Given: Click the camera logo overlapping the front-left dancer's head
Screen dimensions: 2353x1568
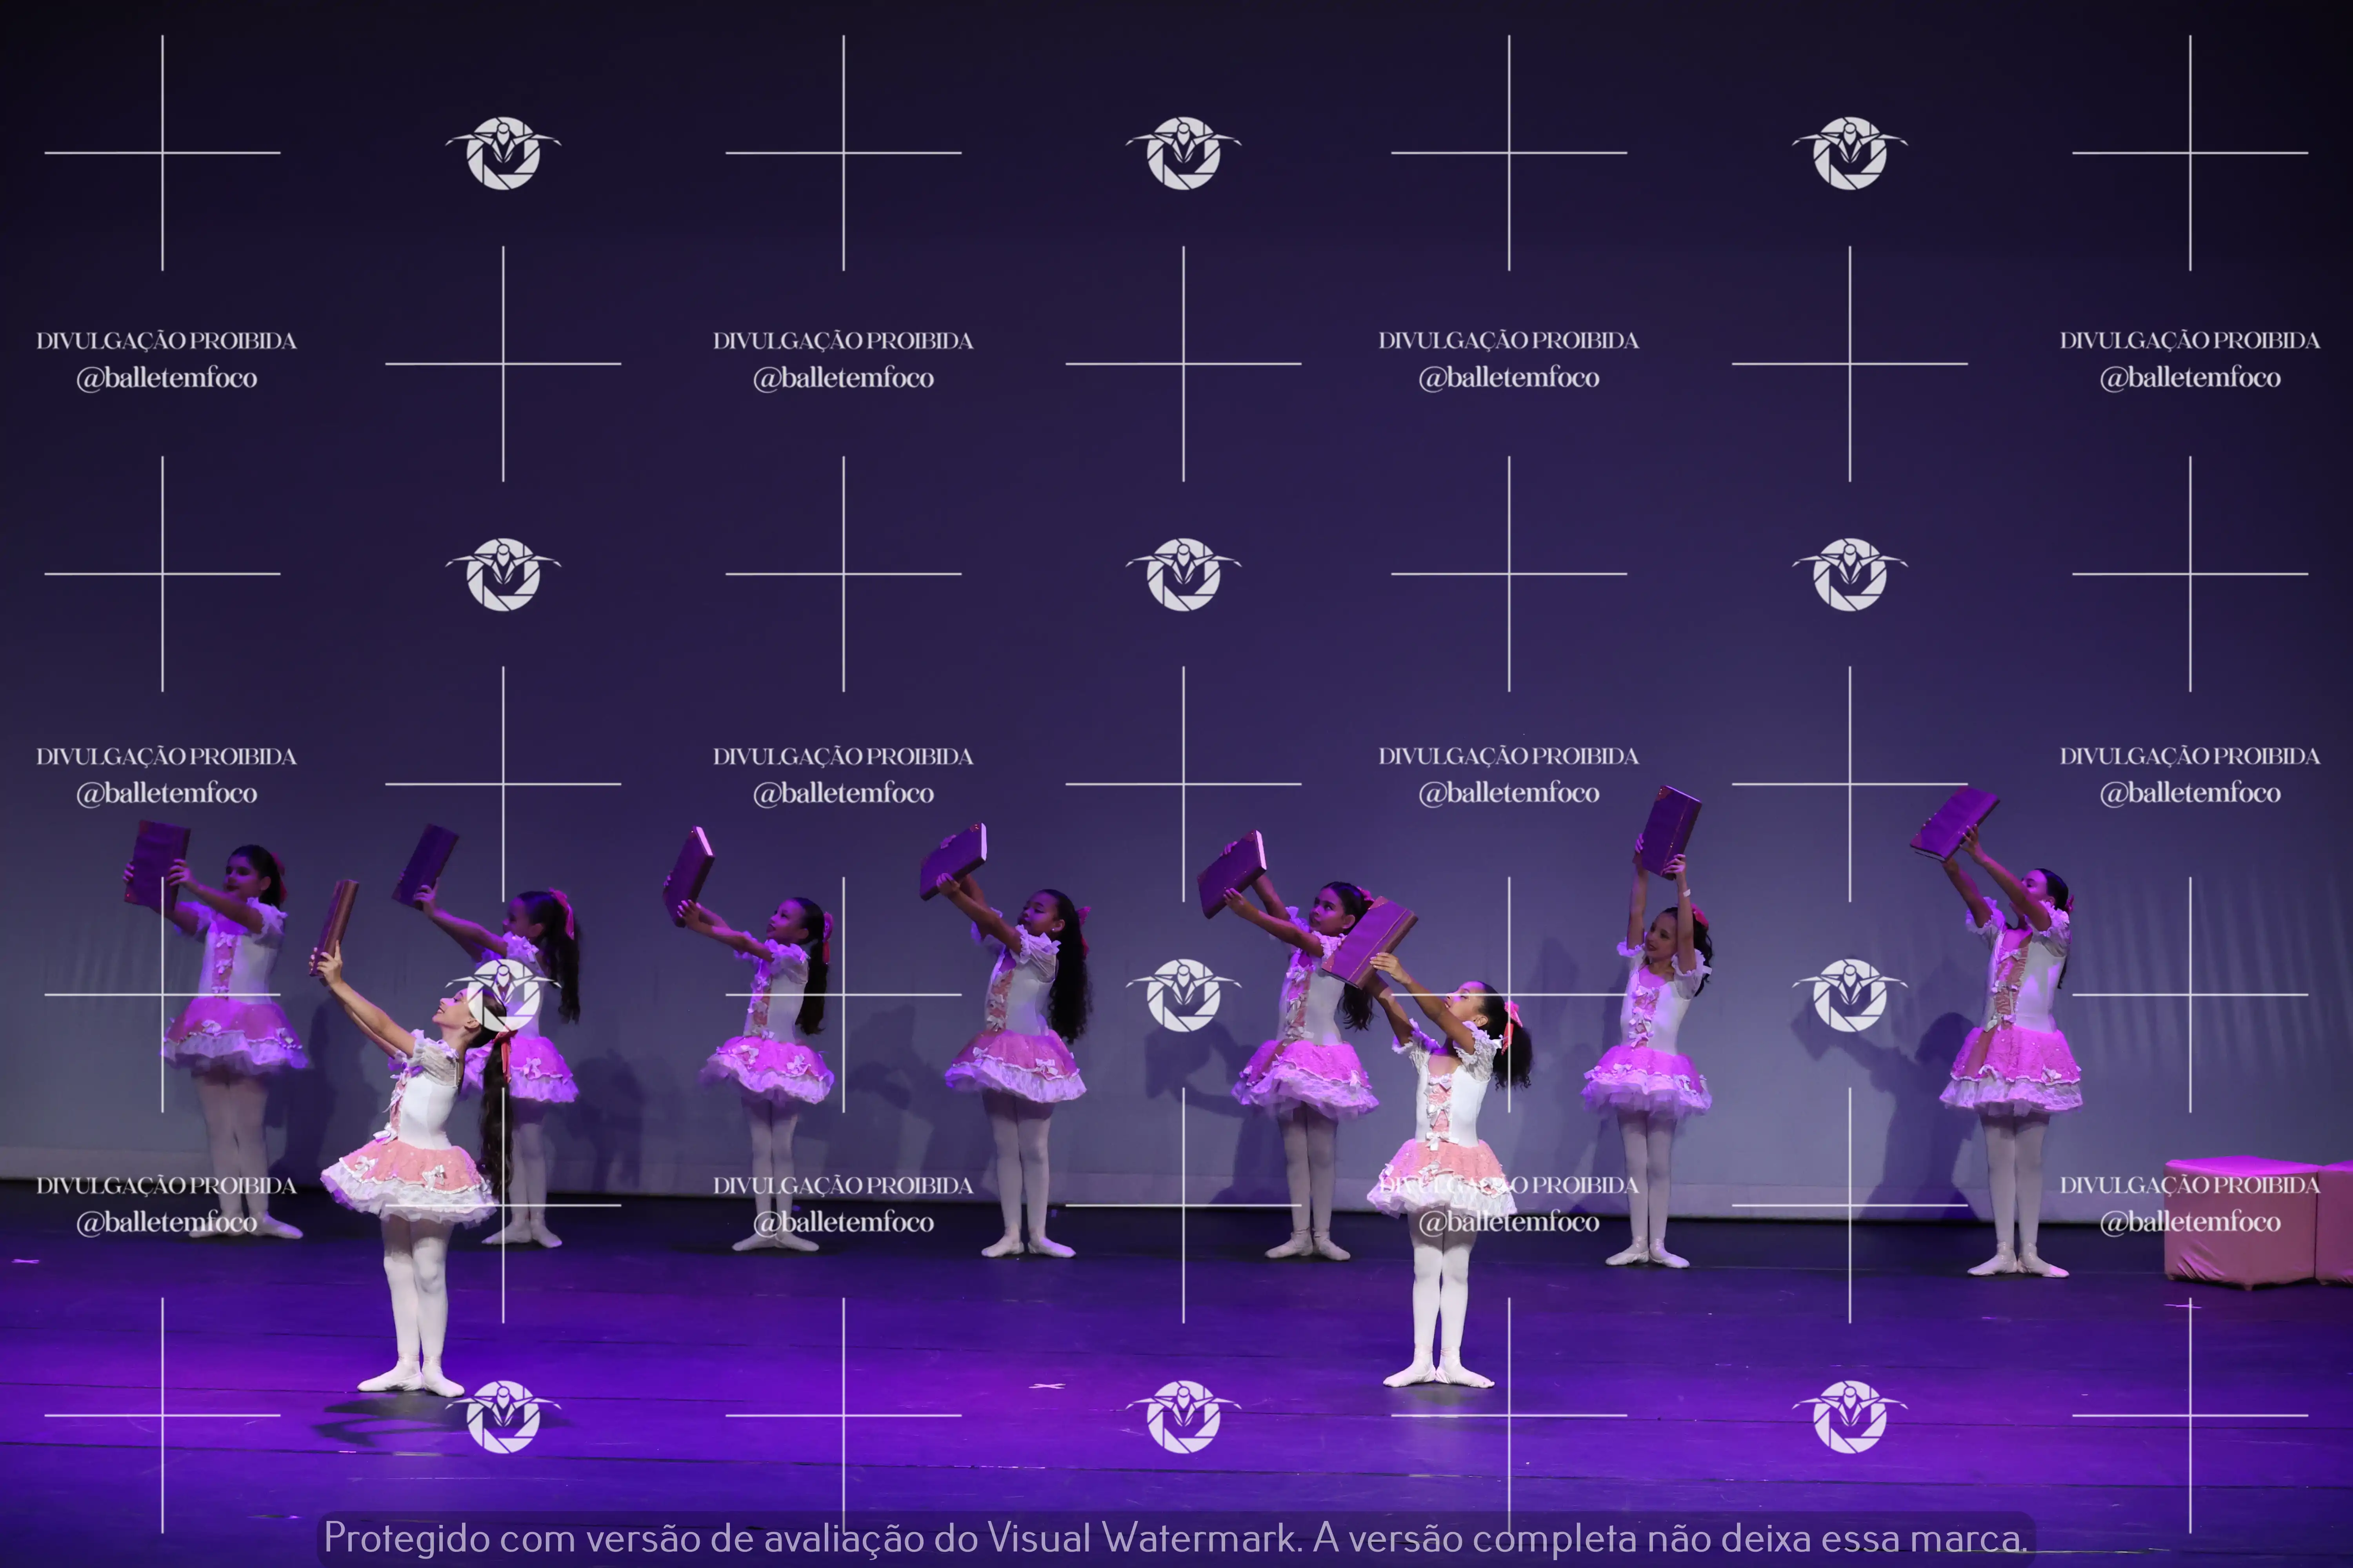Looking at the screenshot, I should tap(503, 995).
